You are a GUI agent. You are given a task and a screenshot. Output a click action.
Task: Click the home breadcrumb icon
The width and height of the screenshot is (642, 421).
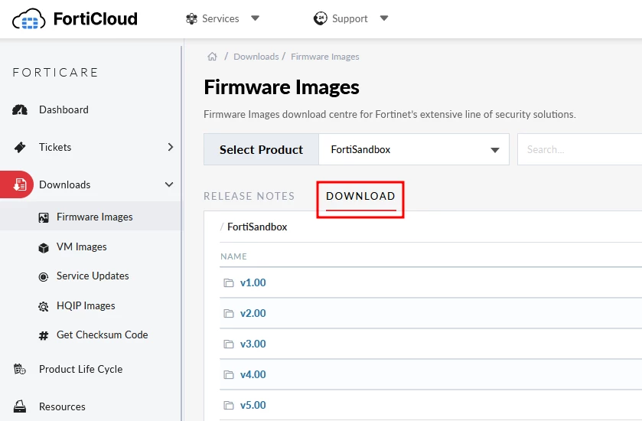pos(212,57)
